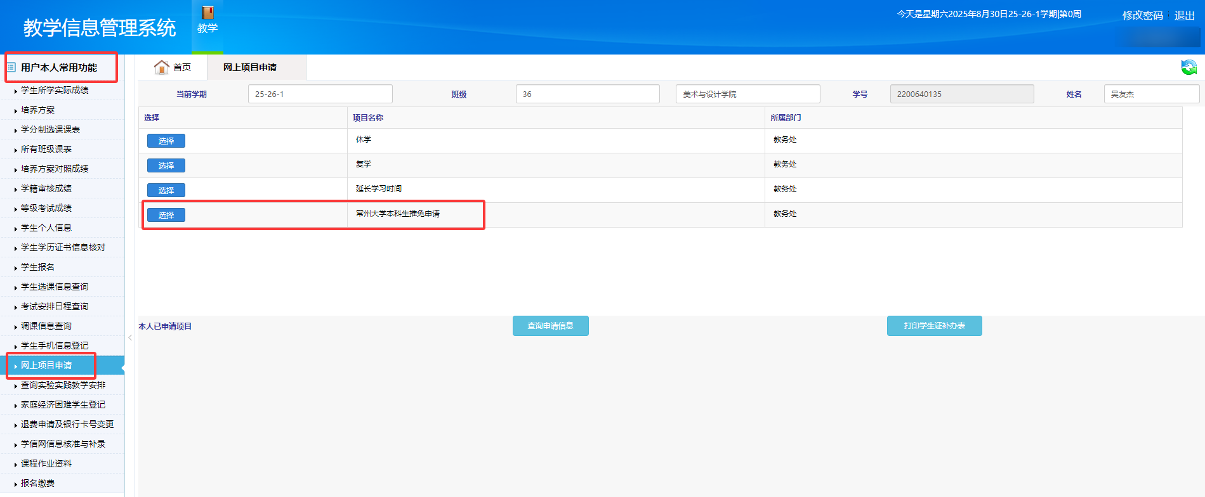The image size is (1205, 497).
Task: Go to the 首页 tab
Action: pos(181,67)
